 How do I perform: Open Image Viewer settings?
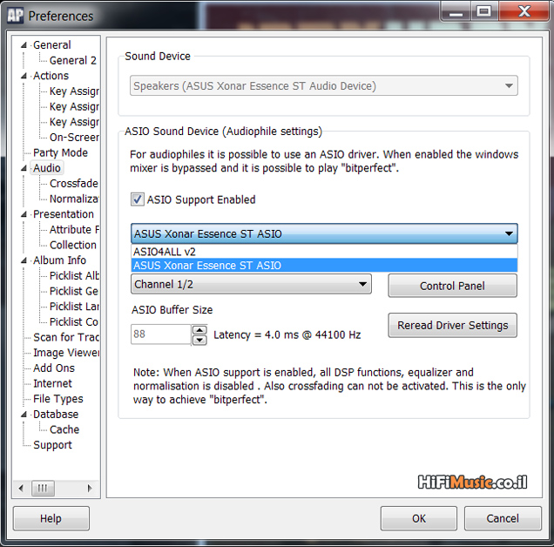point(66,353)
